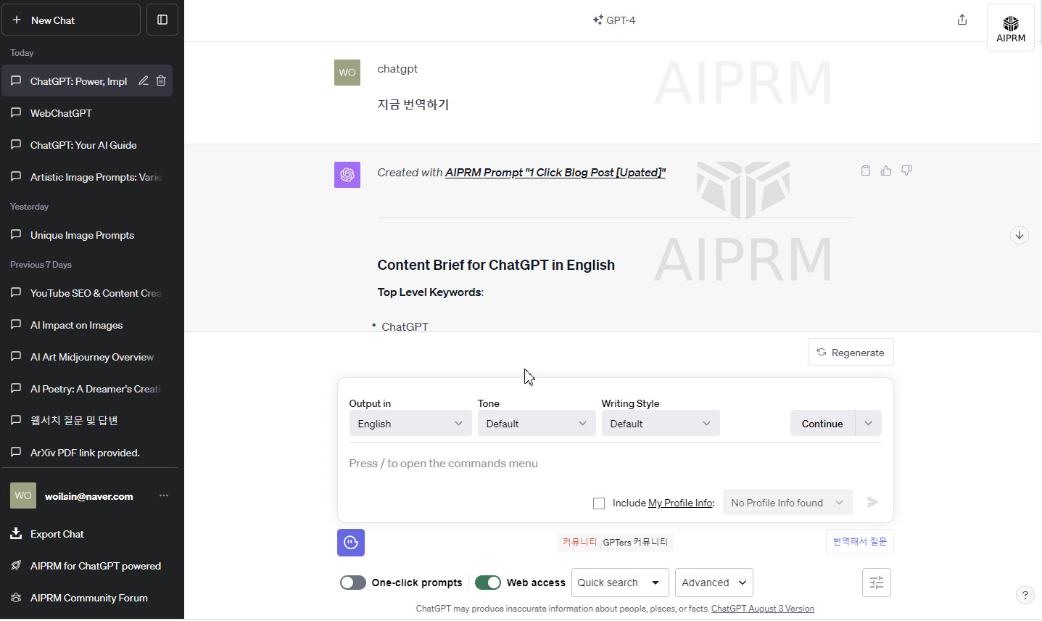Click the sidebar collapse icon
1042x621 pixels.
pos(162,20)
